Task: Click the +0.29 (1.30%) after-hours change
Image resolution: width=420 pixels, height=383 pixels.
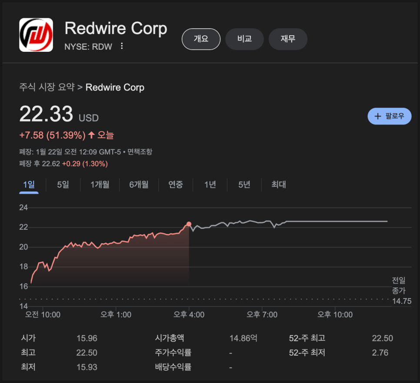Action: (x=85, y=164)
